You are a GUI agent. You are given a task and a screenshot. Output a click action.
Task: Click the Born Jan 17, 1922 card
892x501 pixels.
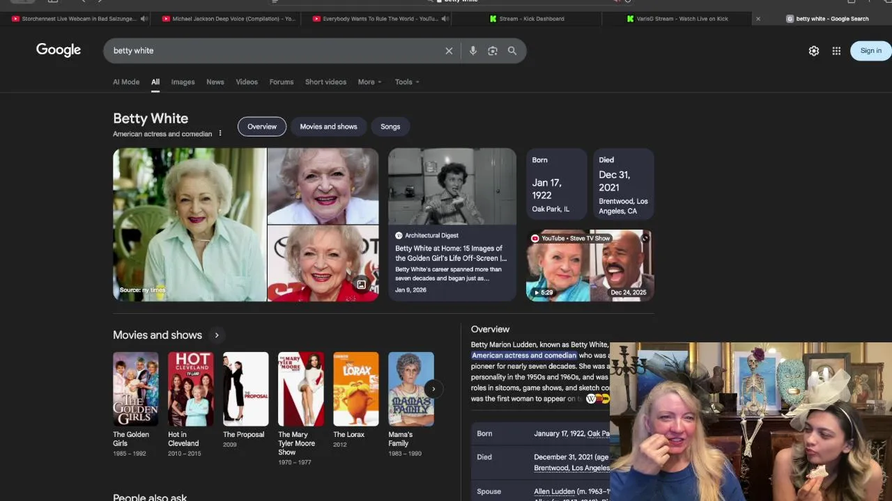point(556,184)
